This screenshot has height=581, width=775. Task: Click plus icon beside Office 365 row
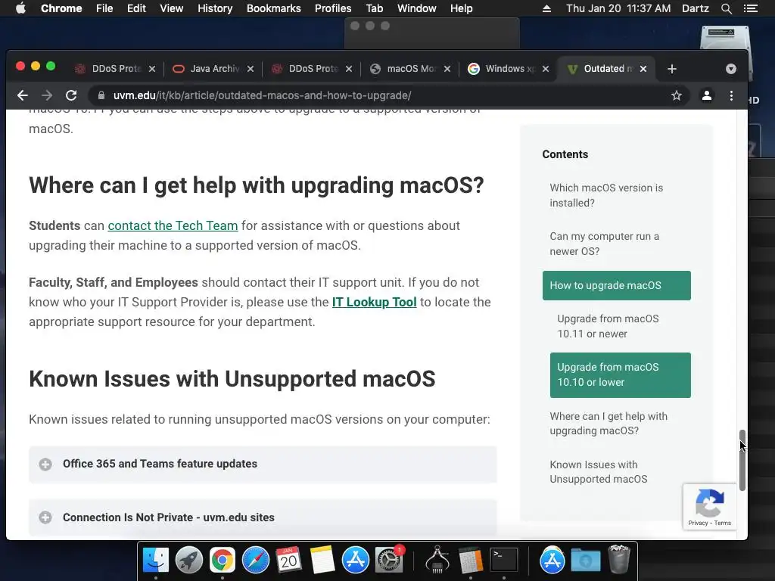pyautogui.click(x=45, y=464)
